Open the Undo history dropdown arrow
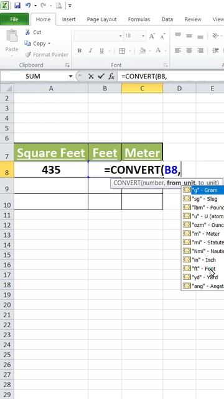 [x=35, y=6]
